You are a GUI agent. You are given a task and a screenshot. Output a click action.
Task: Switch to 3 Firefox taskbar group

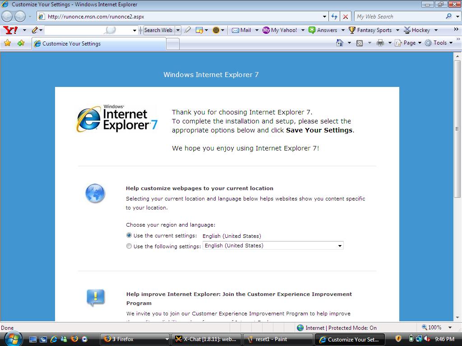point(135,339)
